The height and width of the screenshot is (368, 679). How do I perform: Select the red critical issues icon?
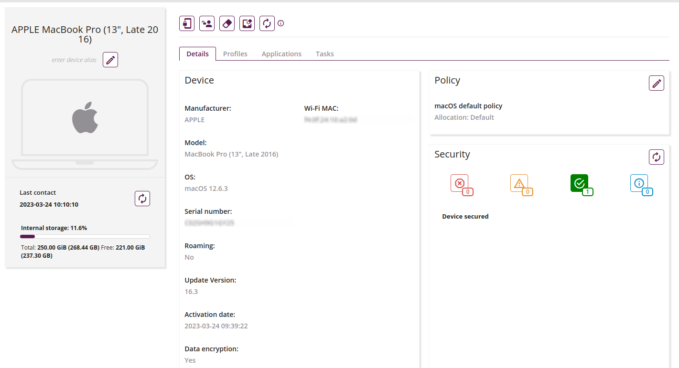pos(462,185)
